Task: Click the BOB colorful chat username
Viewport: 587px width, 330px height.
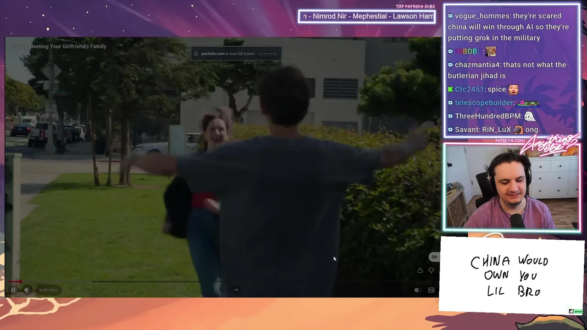Action: click(470, 51)
